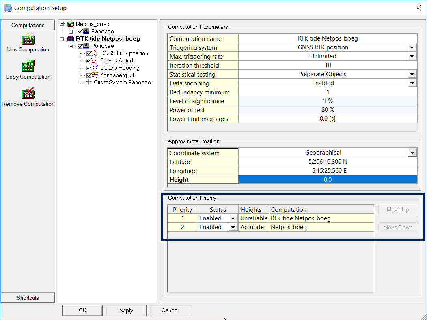Open the Computations sidebar tab
Image resolution: width=427 pixels, height=320 pixels.
coord(28,25)
